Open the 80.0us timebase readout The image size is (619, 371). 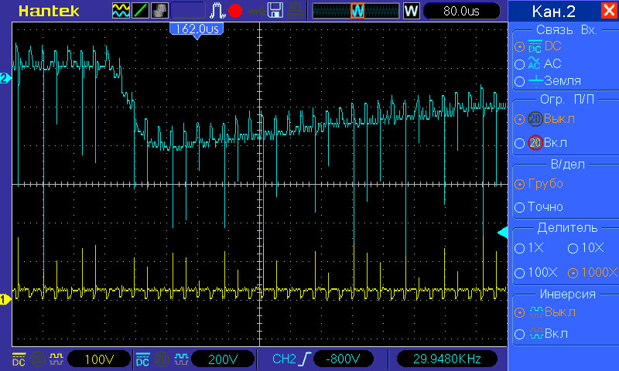(x=461, y=11)
